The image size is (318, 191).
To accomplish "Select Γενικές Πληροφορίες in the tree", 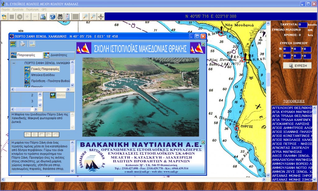I will point(45,69).
